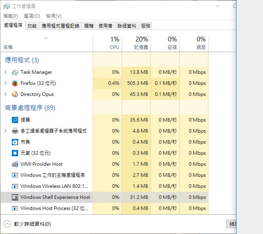The width and height of the screenshot is (263, 234).
Task: Switch to the 開機 tab
Action: [89, 26]
